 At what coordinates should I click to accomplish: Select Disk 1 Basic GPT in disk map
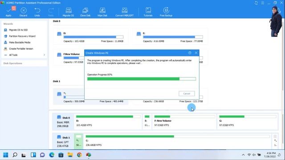[63, 141]
